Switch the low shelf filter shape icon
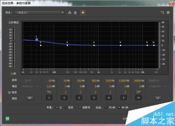This screenshot has width=175, height=126. click(49, 92)
